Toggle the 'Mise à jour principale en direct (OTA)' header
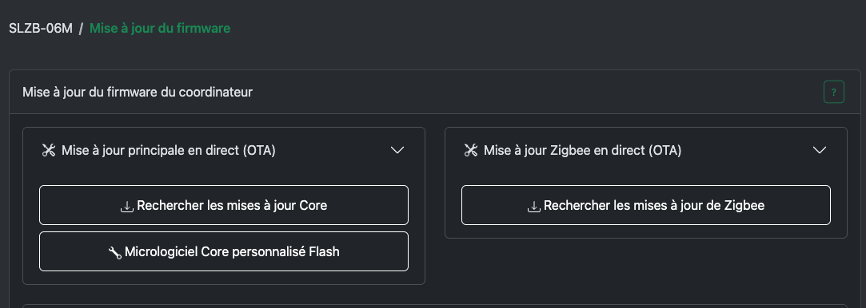866x308 pixels. 224,151
